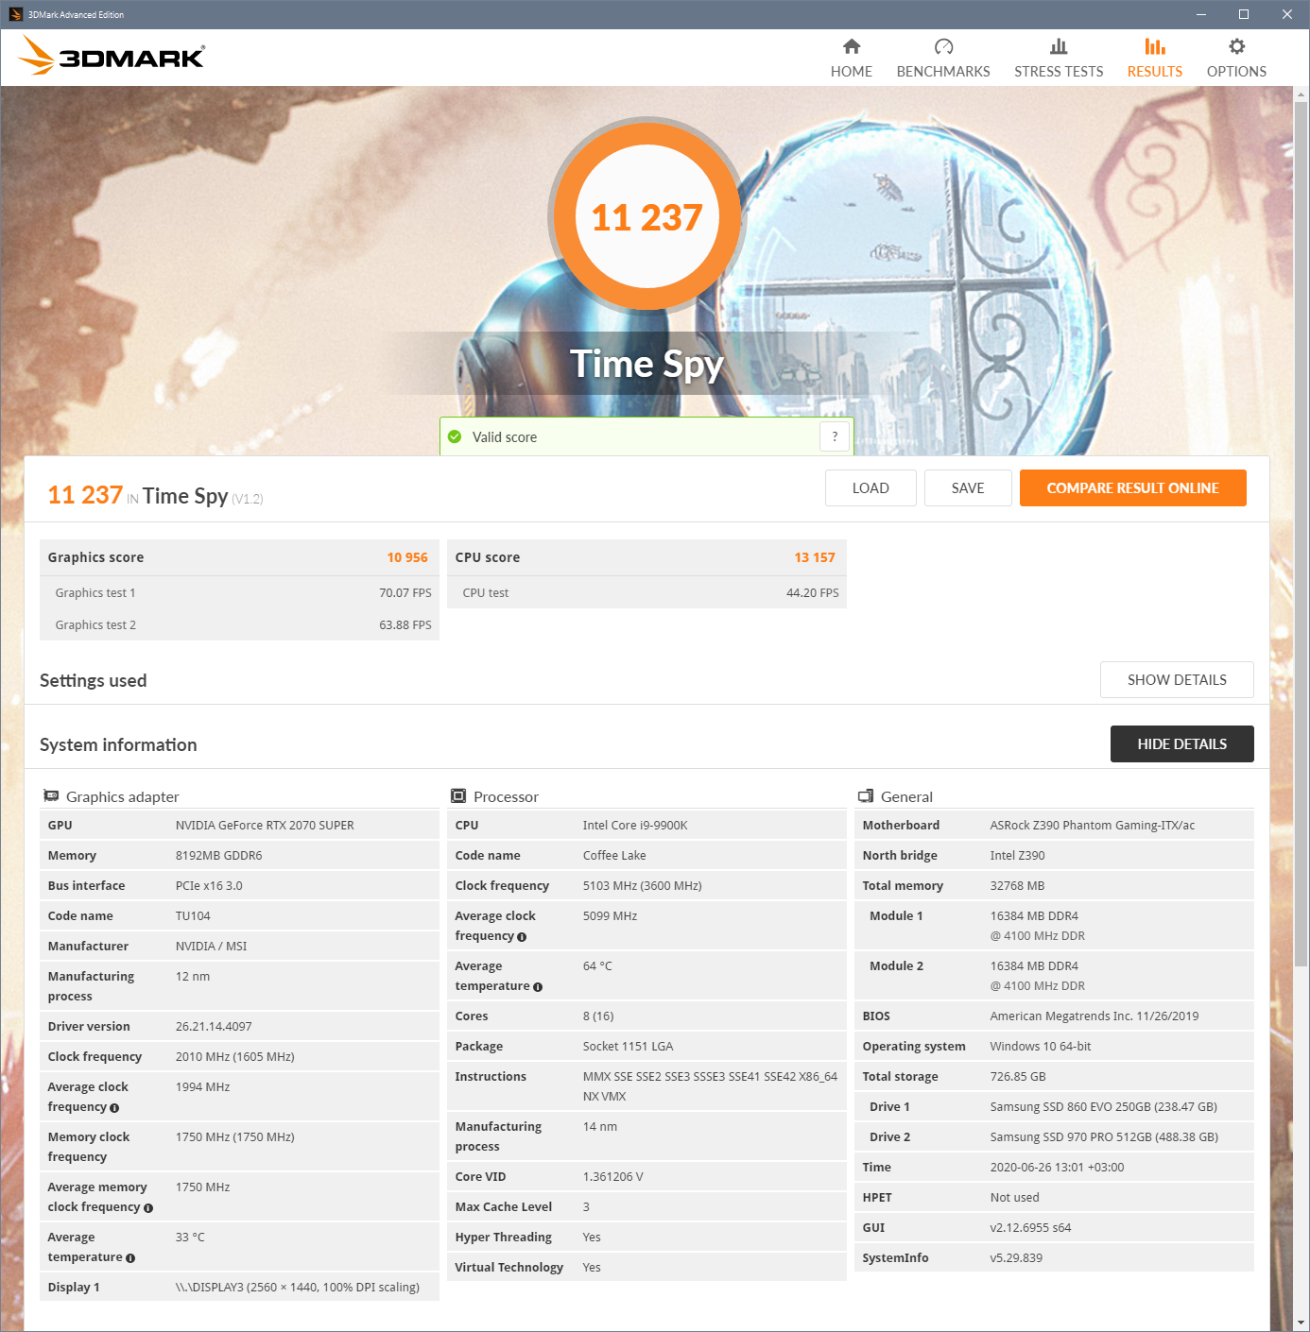The image size is (1310, 1332).
Task: Click the info icon for Processor Average clock frequency
Action: [x=522, y=937]
